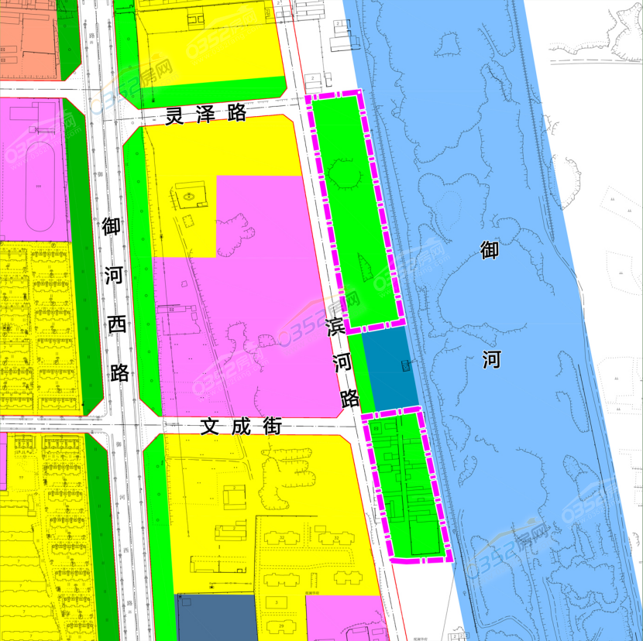Image resolution: width=643 pixels, height=641 pixels.
Task: Select the teal parcel beside 滨河路
Action: (x=390, y=368)
